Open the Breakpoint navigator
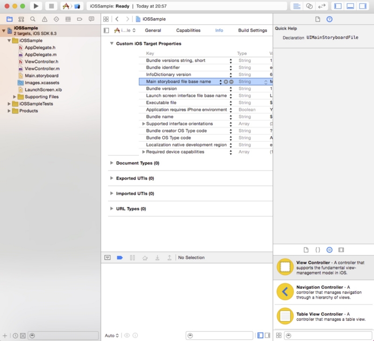This screenshot has width=374, height=341. click(x=79, y=19)
